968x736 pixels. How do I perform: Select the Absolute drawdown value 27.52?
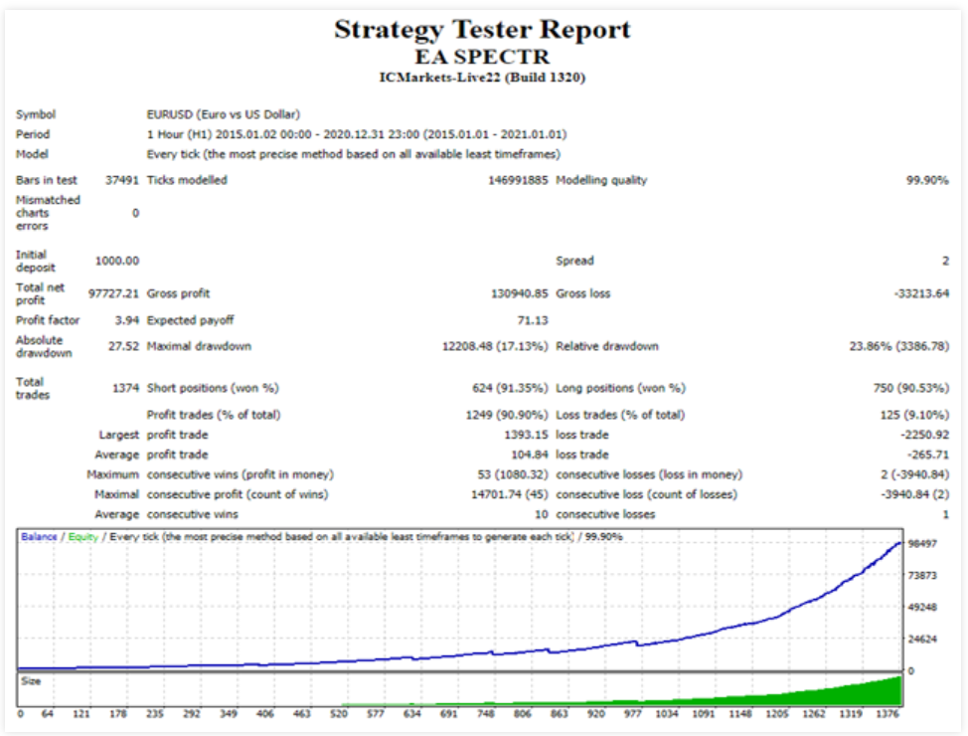(x=124, y=346)
